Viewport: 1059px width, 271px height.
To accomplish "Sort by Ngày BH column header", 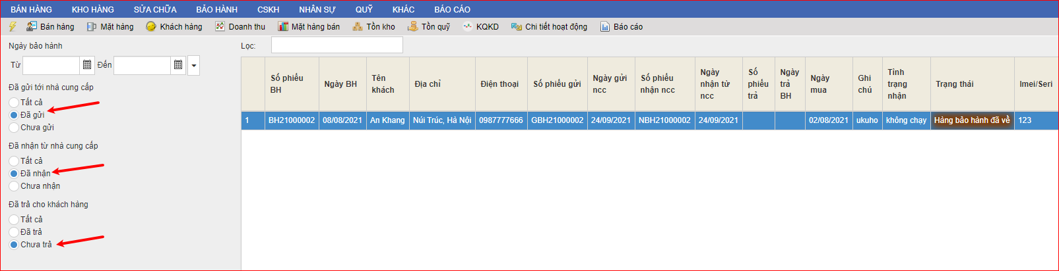I will (x=342, y=84).
